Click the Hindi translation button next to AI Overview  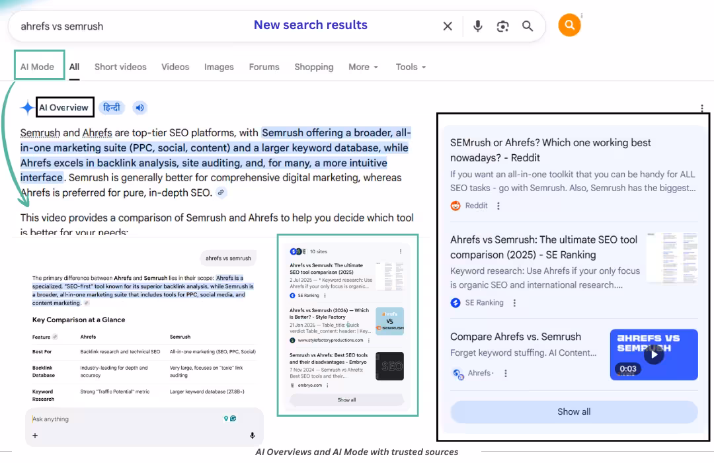tap(112, 107)
